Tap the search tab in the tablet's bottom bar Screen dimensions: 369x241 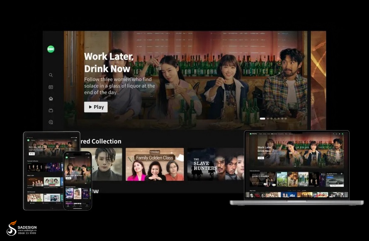point(59,203)
